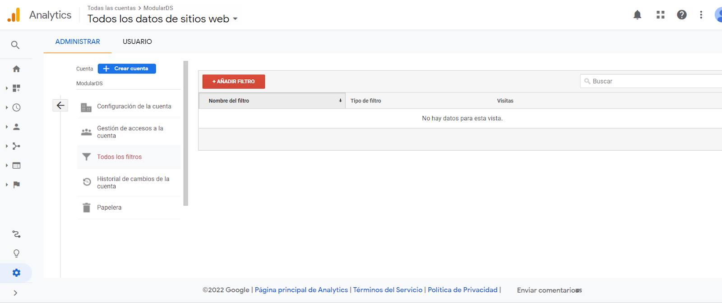Image resolution: width=722 pixels, height=303 pixels.
Task: Click the AÑADIR FILTRO button
Action: click(x=233, y=82)
